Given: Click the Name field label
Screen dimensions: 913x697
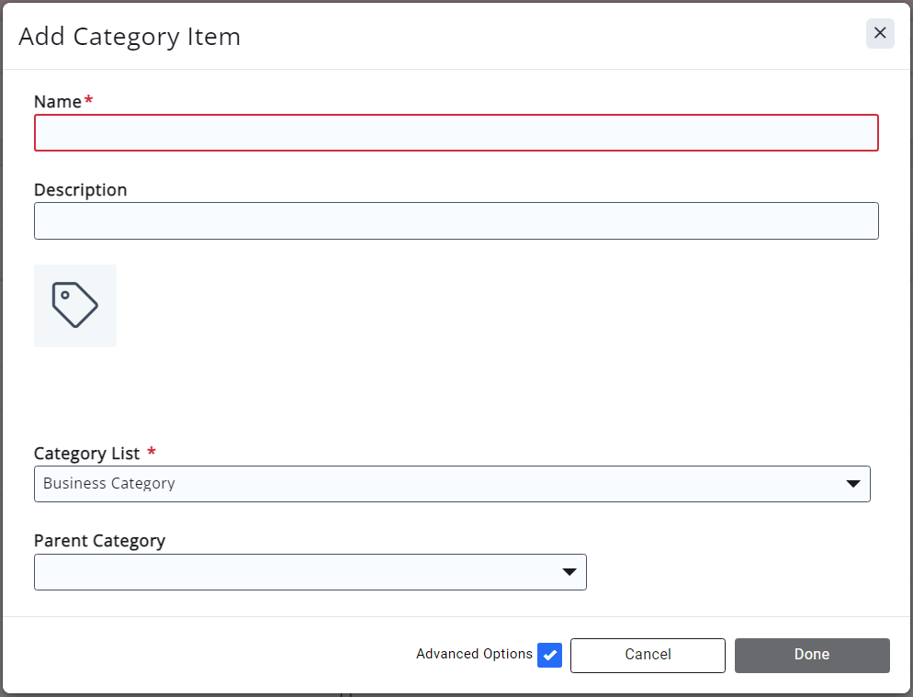Looking at the screenshot, I should [57, 102].
